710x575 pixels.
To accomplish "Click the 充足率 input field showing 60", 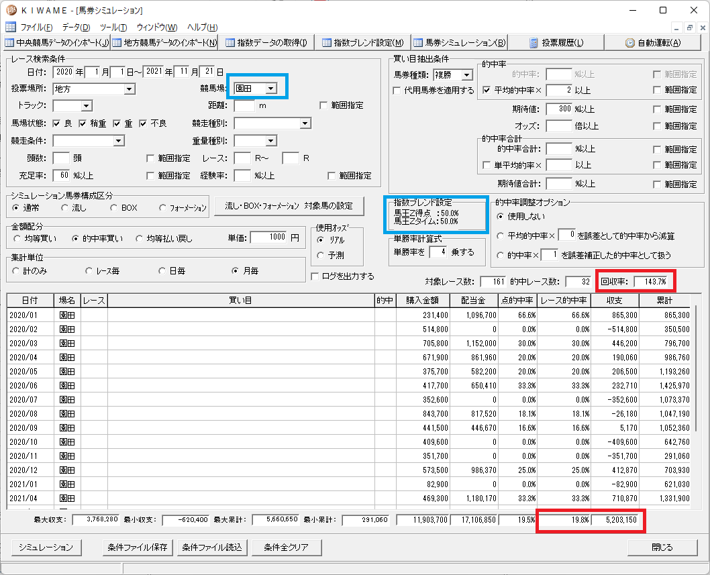I will [61, 175].
